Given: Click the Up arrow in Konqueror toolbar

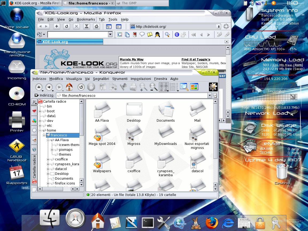Looking at the screenshot, I should coord(39,87).
